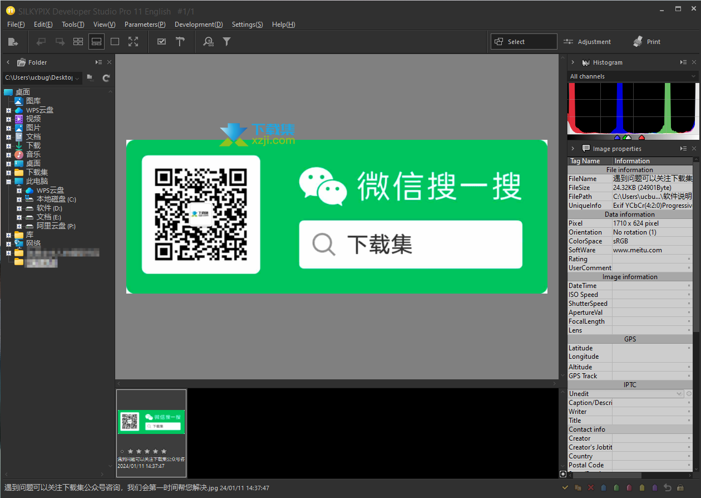Image resolution: width=701 pixels, height=498 pixels.
Task: Close the Folder panel
Action: pos(109,62)
